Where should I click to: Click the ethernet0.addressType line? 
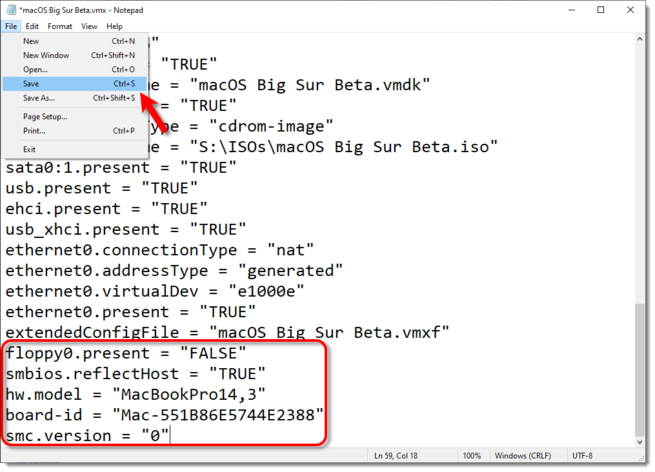coord(174,271)
